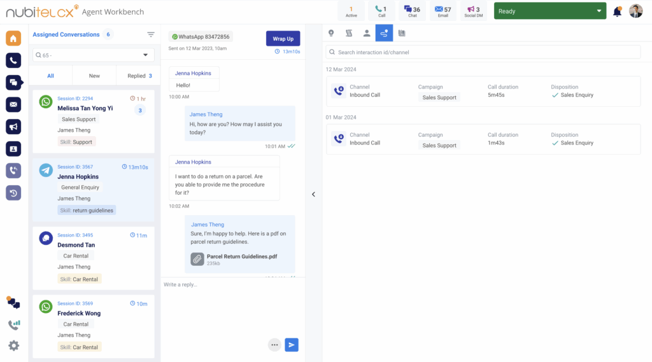Click the phone icon for 01 Mar call
652x362 pixels.
click(339, 139)
